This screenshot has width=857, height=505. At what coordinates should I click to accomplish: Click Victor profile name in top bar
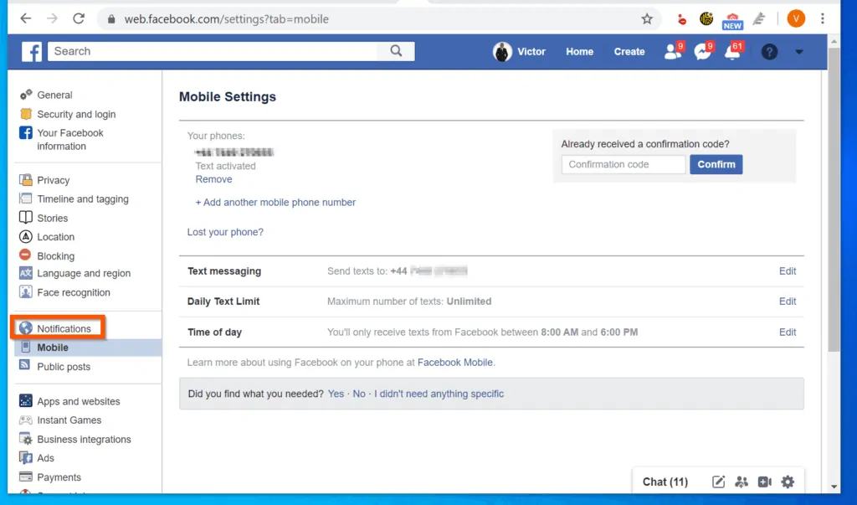point(531,51)
